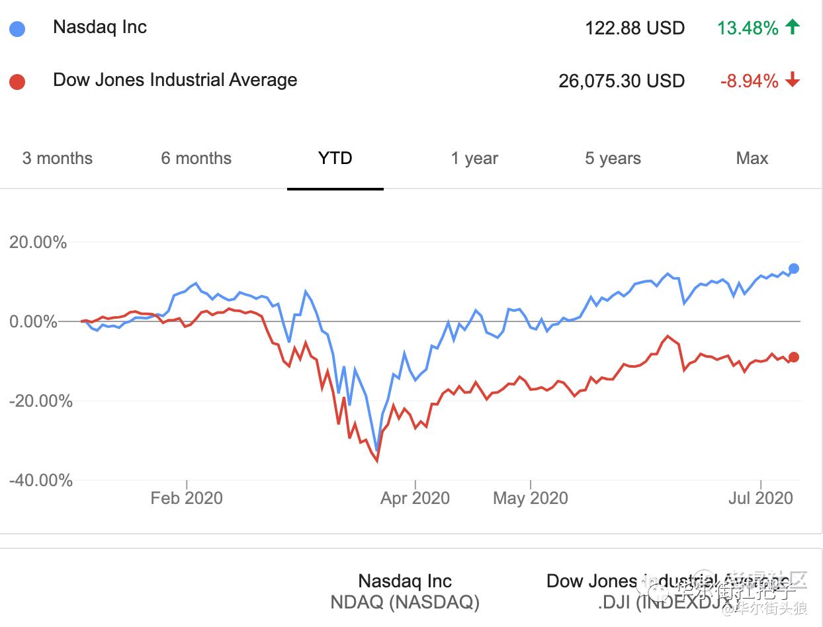Image resolution: width=823 pixels, height=627 pixels.
Task: Click the Nasdaq Inc heading below chart
Action: point(405,581)
